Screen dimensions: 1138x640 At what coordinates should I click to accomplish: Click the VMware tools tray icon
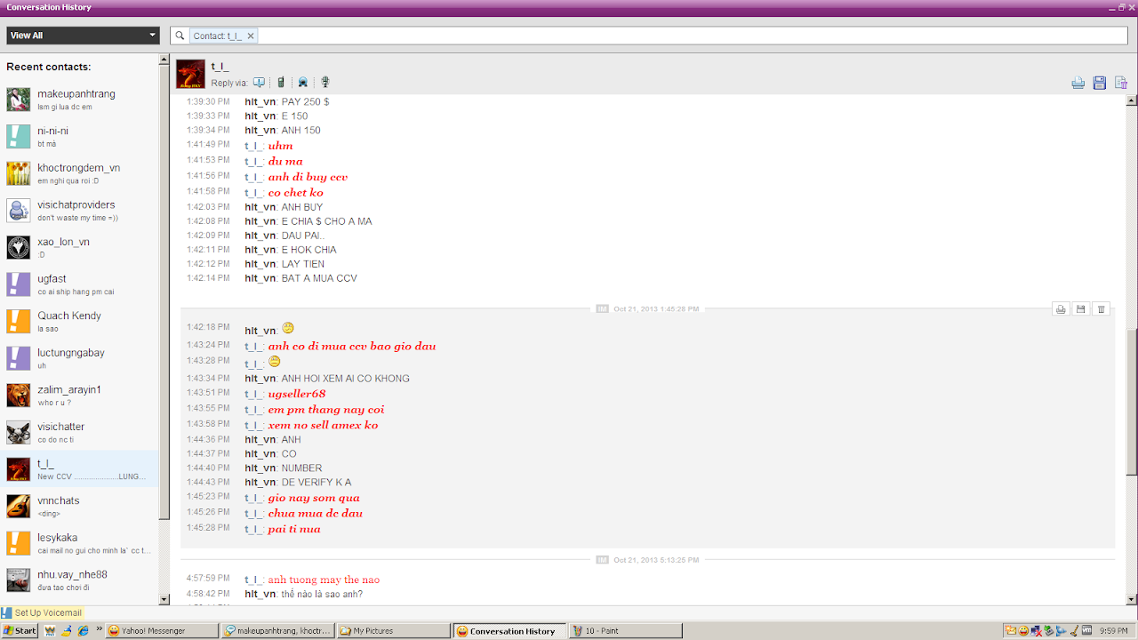click(1086, 631)
